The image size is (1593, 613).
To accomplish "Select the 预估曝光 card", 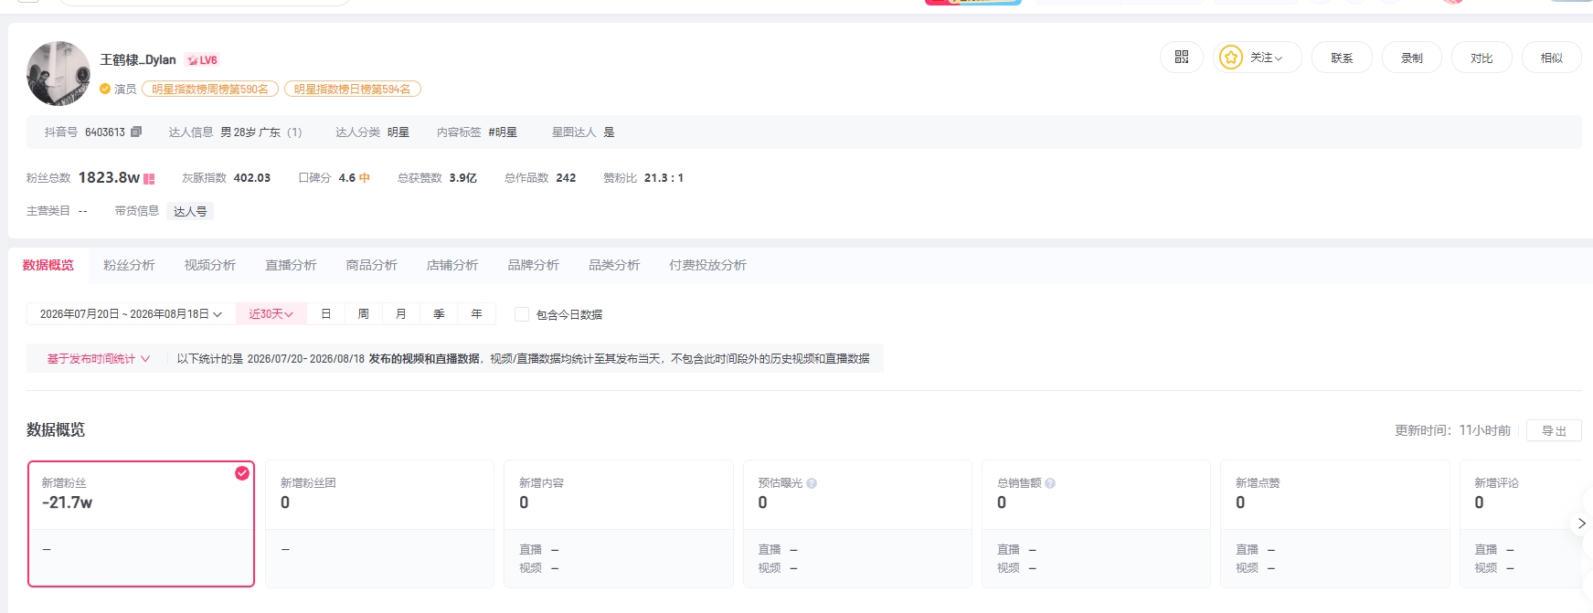I will [x=857, y=523].
